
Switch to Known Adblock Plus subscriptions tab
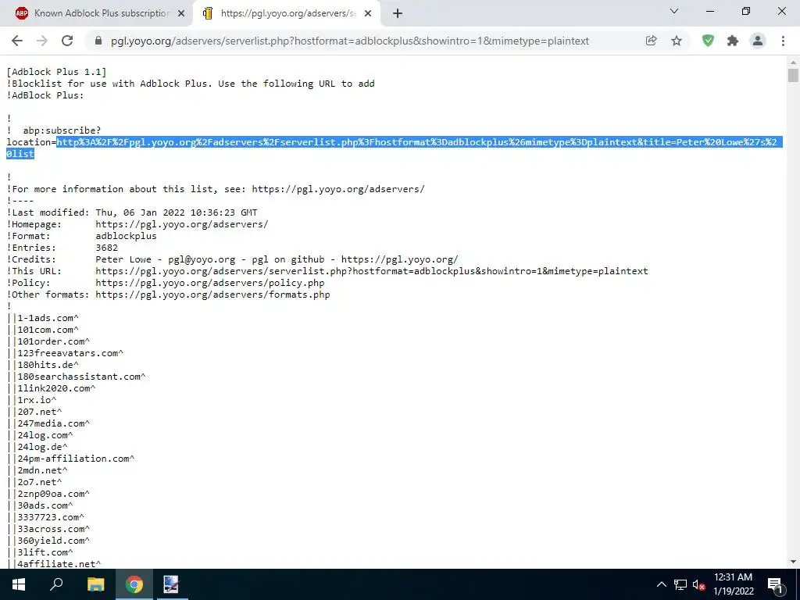[100, 14]
